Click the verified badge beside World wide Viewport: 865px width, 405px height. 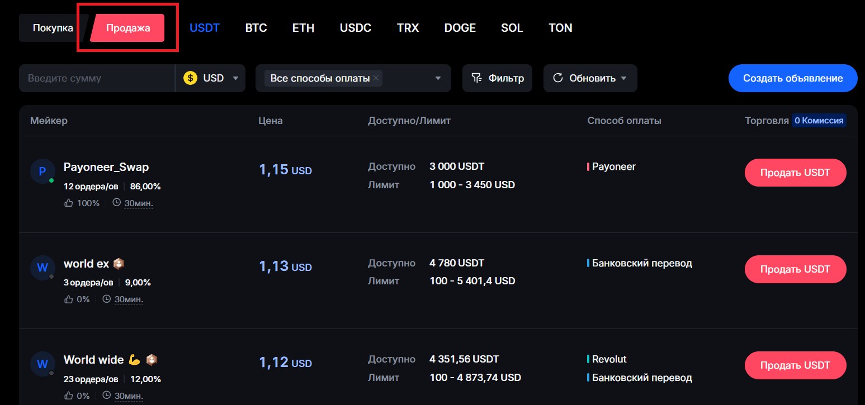point(152,360)
